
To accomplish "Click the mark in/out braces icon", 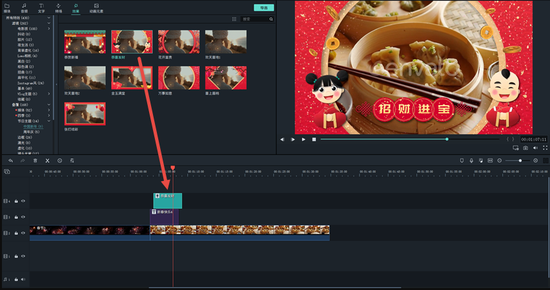I will (x=510, y=139).
